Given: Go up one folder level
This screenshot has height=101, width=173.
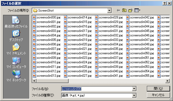Looking at the screenshot, I should click(x=124, y=11).
